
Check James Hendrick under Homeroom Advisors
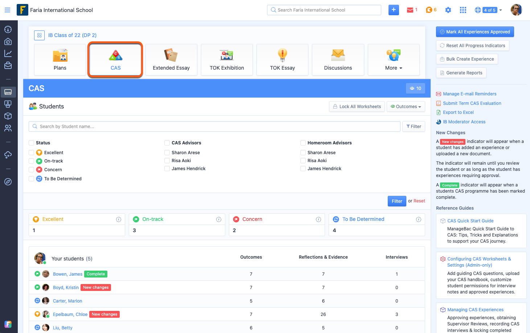[x=303, y=169]
